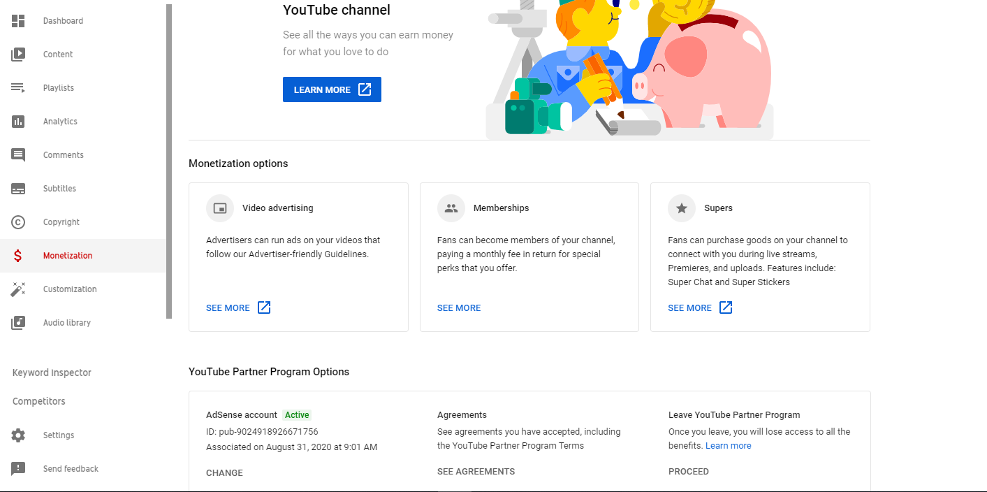This screenshot has height=492, width=987.
Task: Go to Content in the sidebar
Action: click(58, 55)
